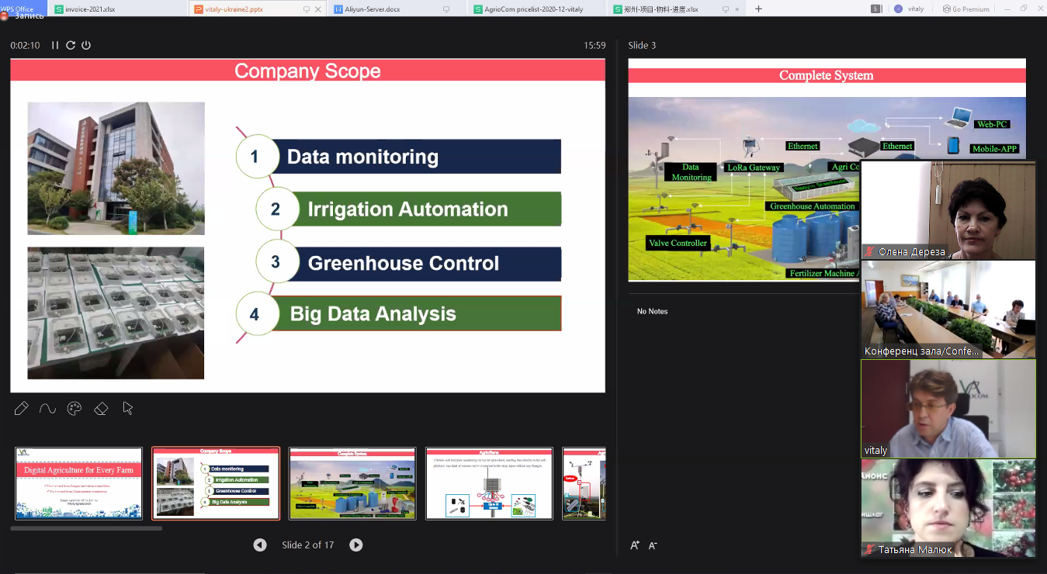This screenshot has width=1047, height=574.
Task: Select the eraser tool
Action: 101,408
